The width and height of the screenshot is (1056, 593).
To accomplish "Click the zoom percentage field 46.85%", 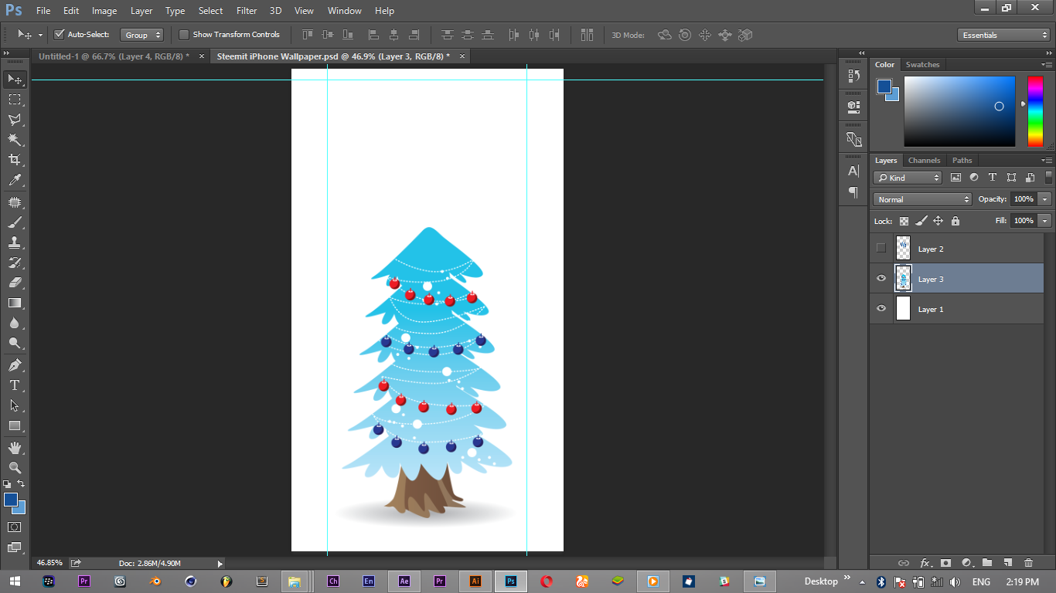I will point(49,563).
